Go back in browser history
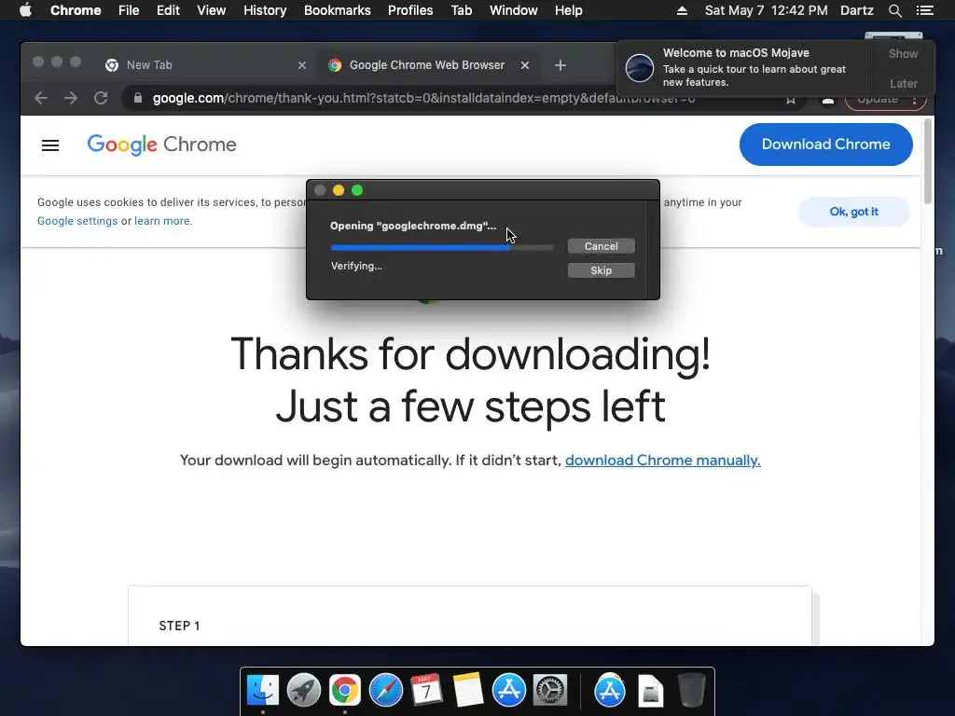Image resolution: width=955 pixels, height=716 pixels. pos(41,98)
